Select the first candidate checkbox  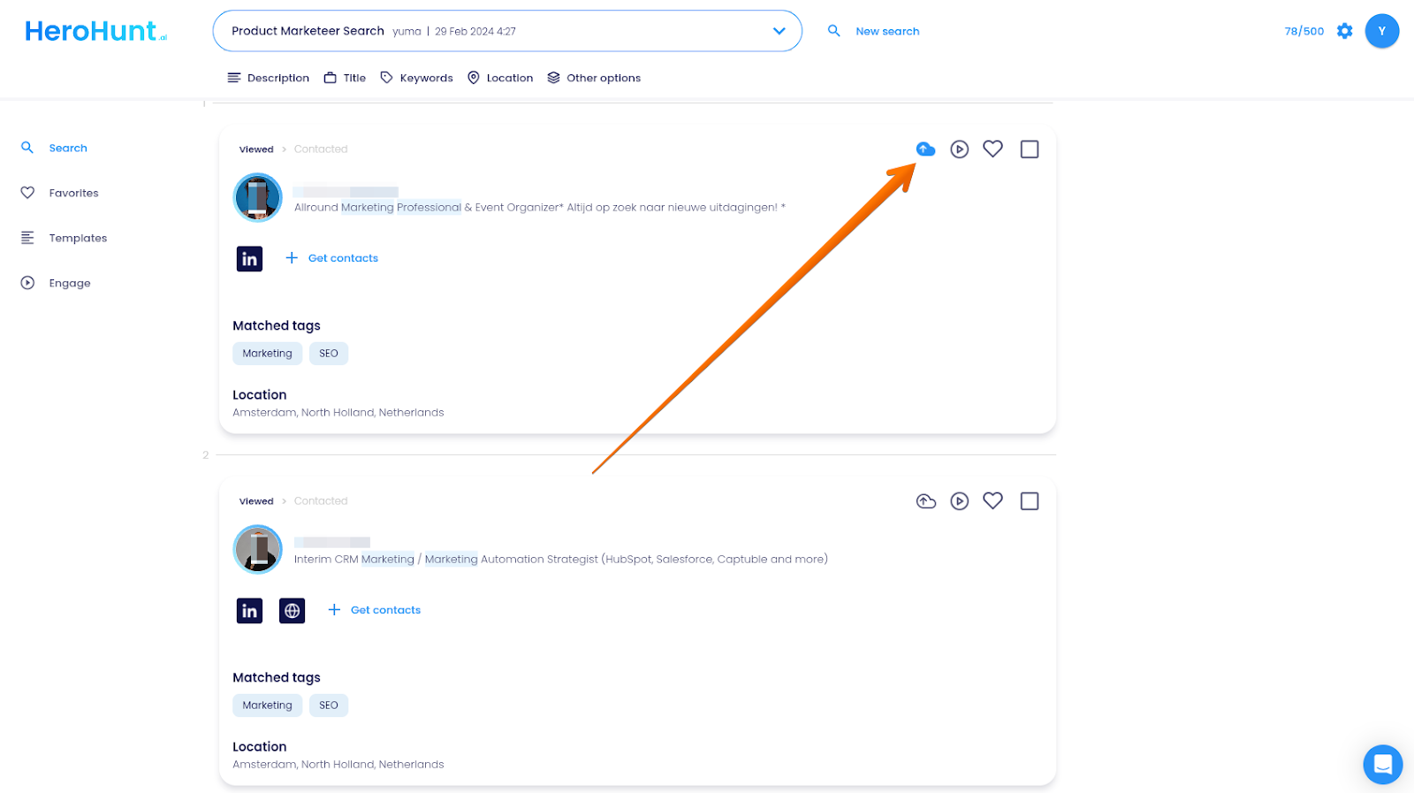point(1029,149)
